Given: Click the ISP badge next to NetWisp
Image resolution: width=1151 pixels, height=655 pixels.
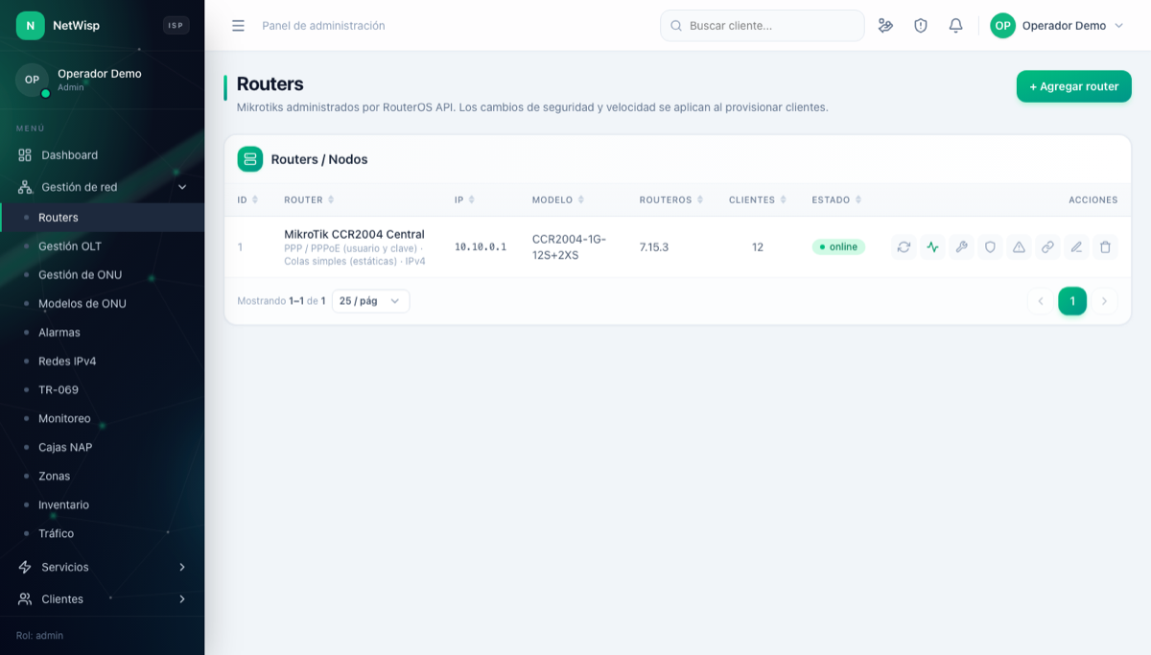Looking at the screenshot, I should (x=176, y=26).
